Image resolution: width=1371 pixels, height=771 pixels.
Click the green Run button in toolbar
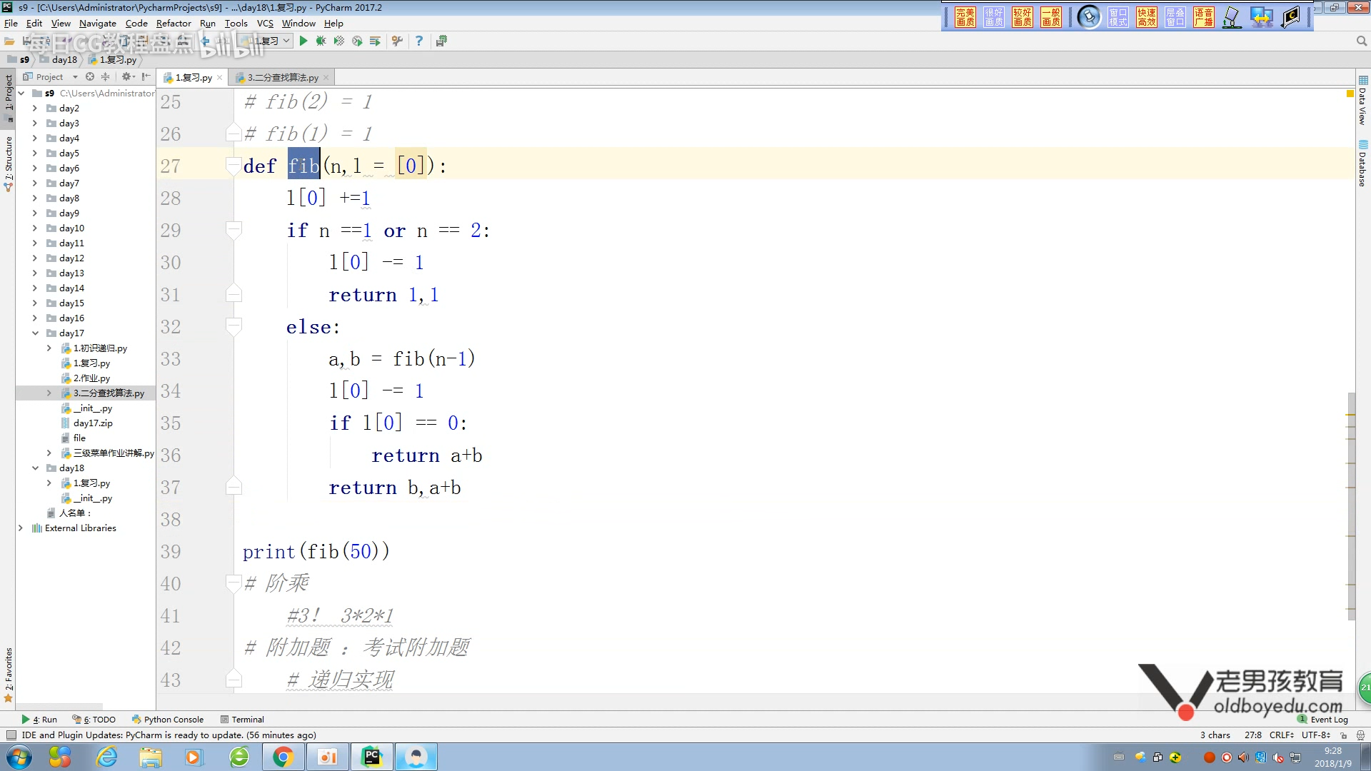coord(303,41)
